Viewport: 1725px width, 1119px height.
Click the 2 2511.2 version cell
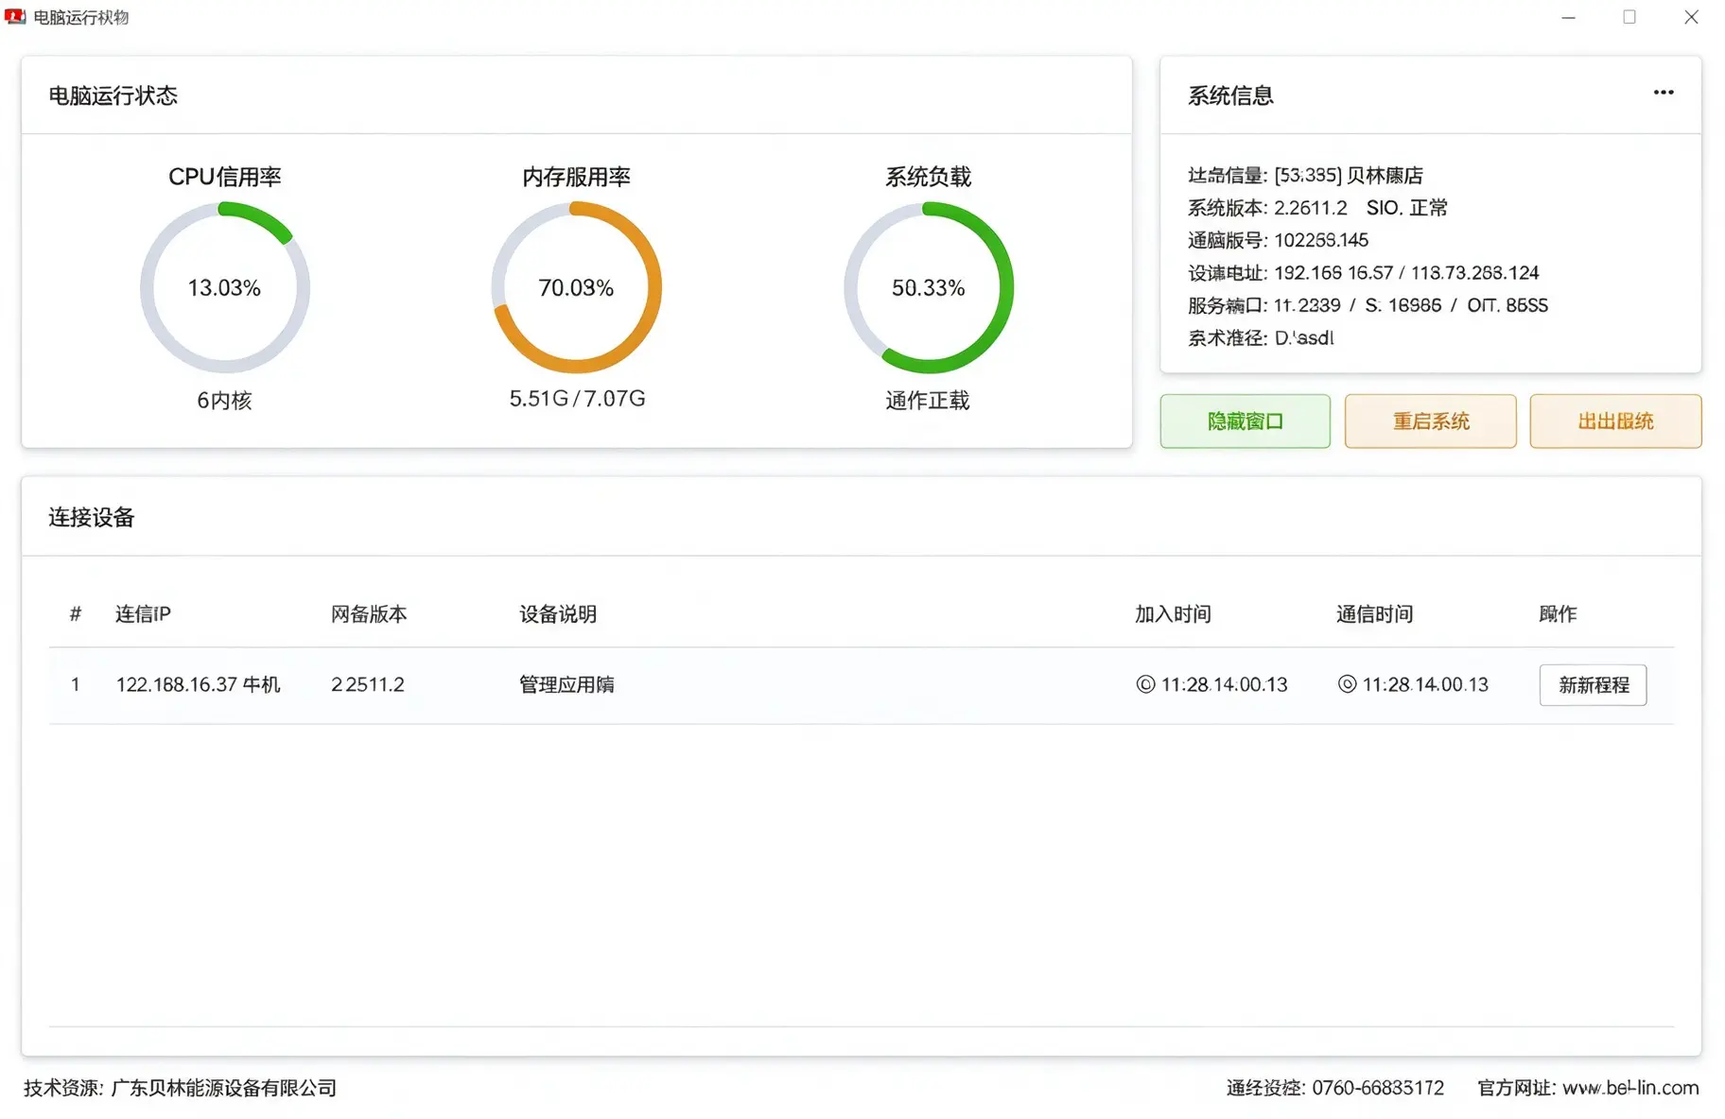pos(367,684)
